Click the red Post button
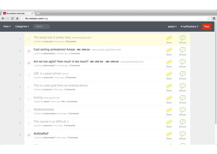Image resolution: width=217 pixels, height=154 pixels. pyautogui.click(x=207, y=26)
